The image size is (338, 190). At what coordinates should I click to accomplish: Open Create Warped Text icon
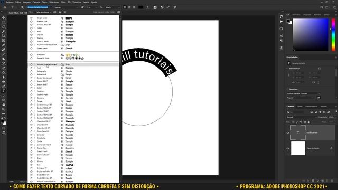(148, 7)
